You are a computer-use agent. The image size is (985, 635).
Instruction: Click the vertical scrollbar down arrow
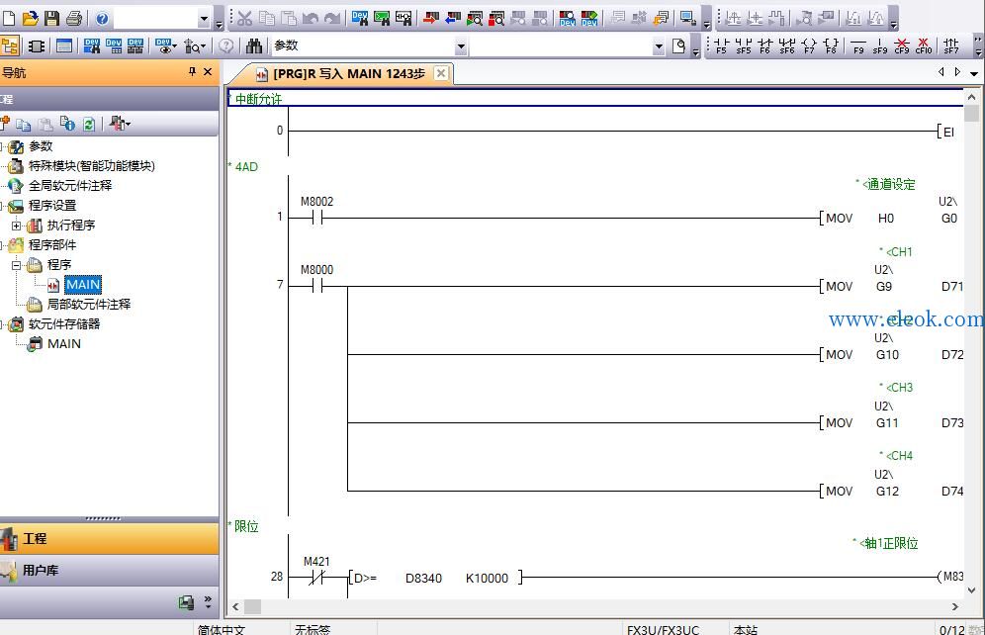click(x=972, y=590)
